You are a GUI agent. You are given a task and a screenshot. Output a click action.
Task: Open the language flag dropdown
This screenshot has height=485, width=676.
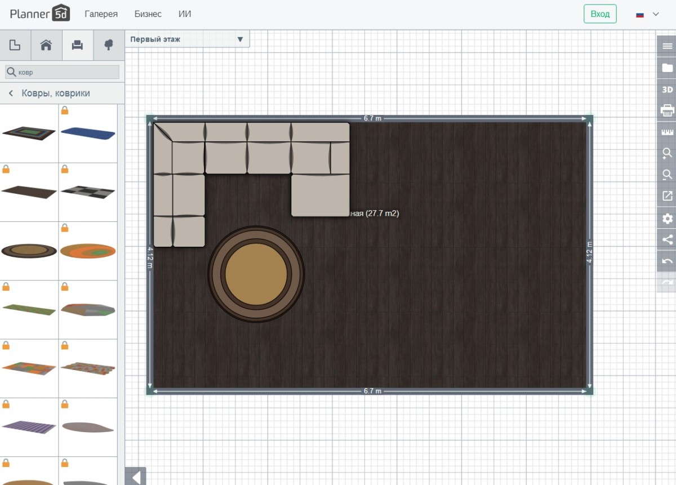click(647, 14)
